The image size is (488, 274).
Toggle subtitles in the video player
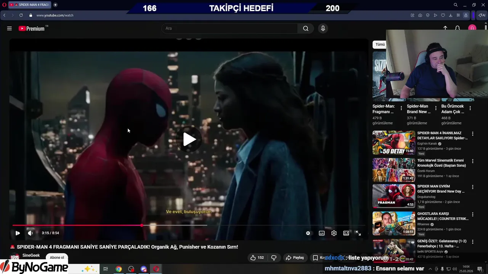pos(322,233)
